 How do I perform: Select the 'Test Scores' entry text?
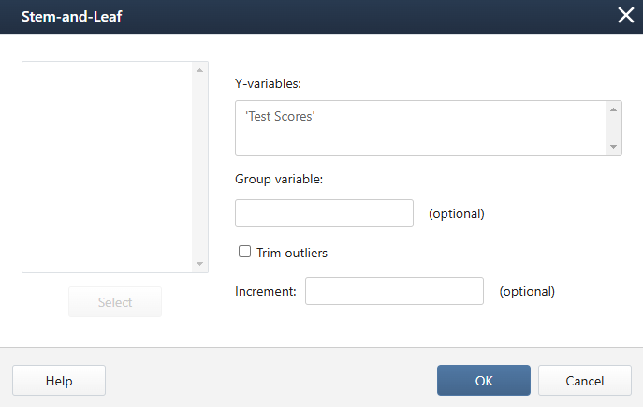280,117
